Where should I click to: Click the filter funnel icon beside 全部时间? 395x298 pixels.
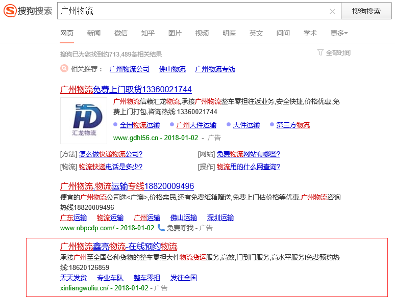click(x=320, y=52)
